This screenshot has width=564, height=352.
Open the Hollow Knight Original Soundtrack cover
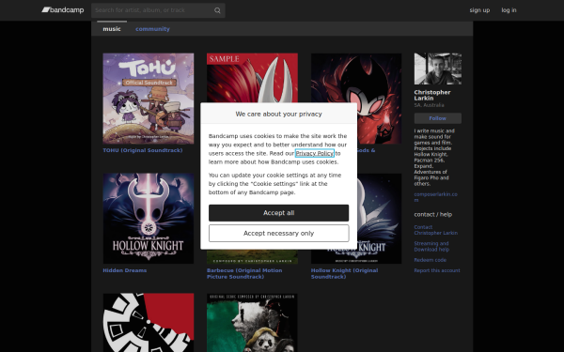click(379, 219)
